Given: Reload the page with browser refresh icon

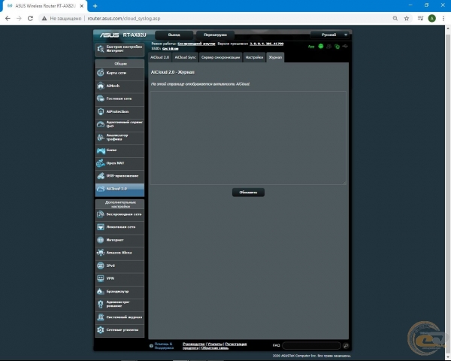Looking at the screenshot, I should click(30, 18).
